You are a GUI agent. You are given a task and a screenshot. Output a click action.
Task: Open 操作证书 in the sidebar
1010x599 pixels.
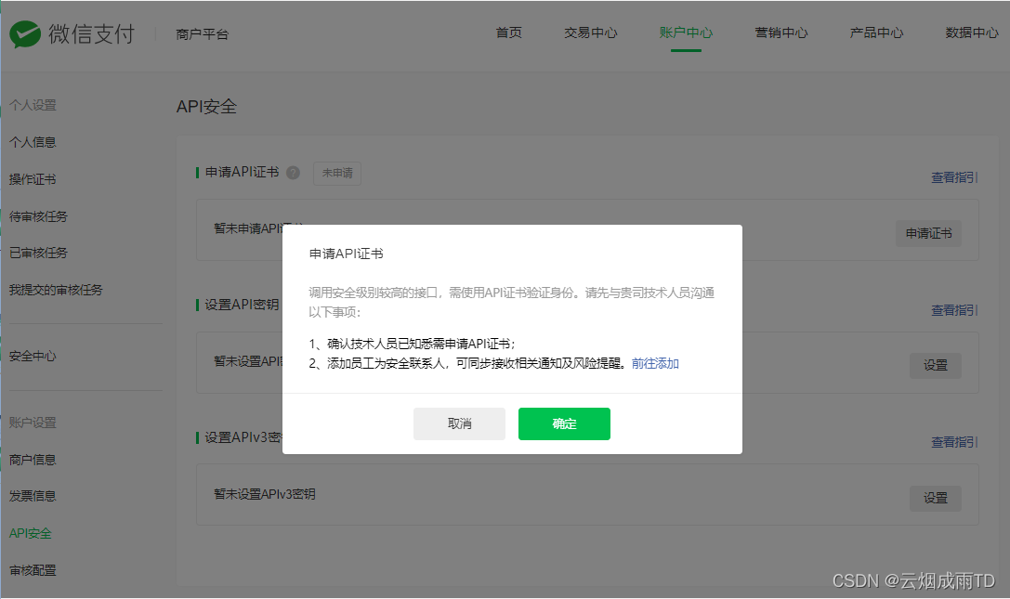point(33,180)
